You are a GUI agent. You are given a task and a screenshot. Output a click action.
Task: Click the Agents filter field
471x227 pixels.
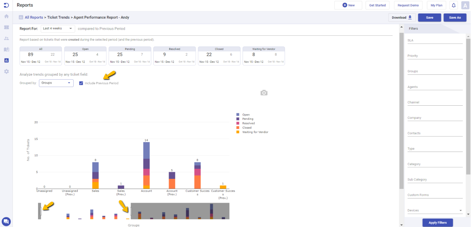click(435, 87)
